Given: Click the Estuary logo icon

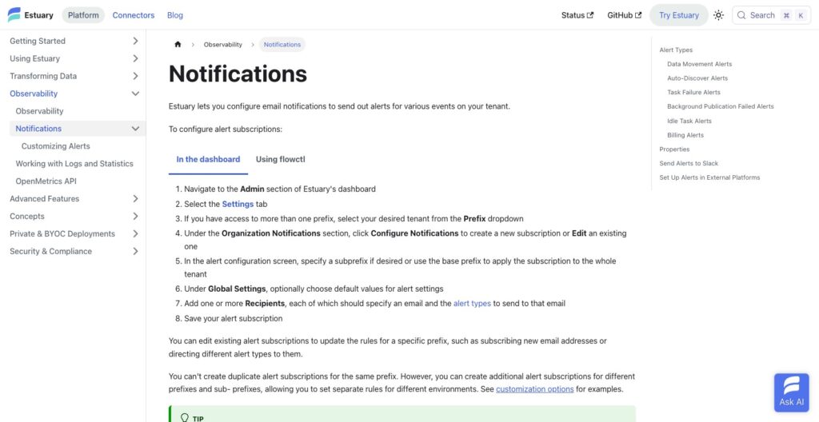Looking at the screenshot, I should coord(14,14).
